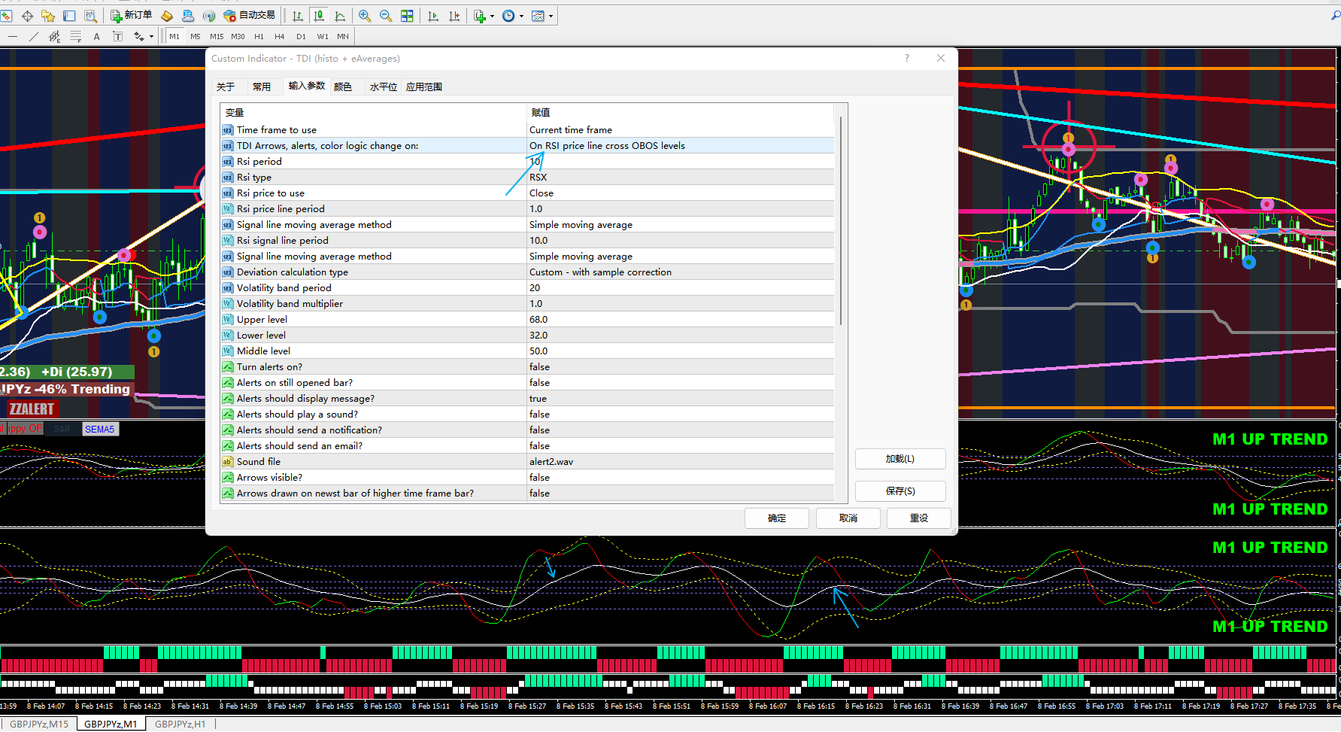Expand the indicators list dropdown arrow

pos(493,16)
